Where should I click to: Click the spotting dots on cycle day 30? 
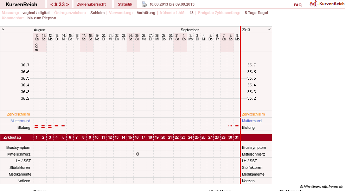(230, 126)
